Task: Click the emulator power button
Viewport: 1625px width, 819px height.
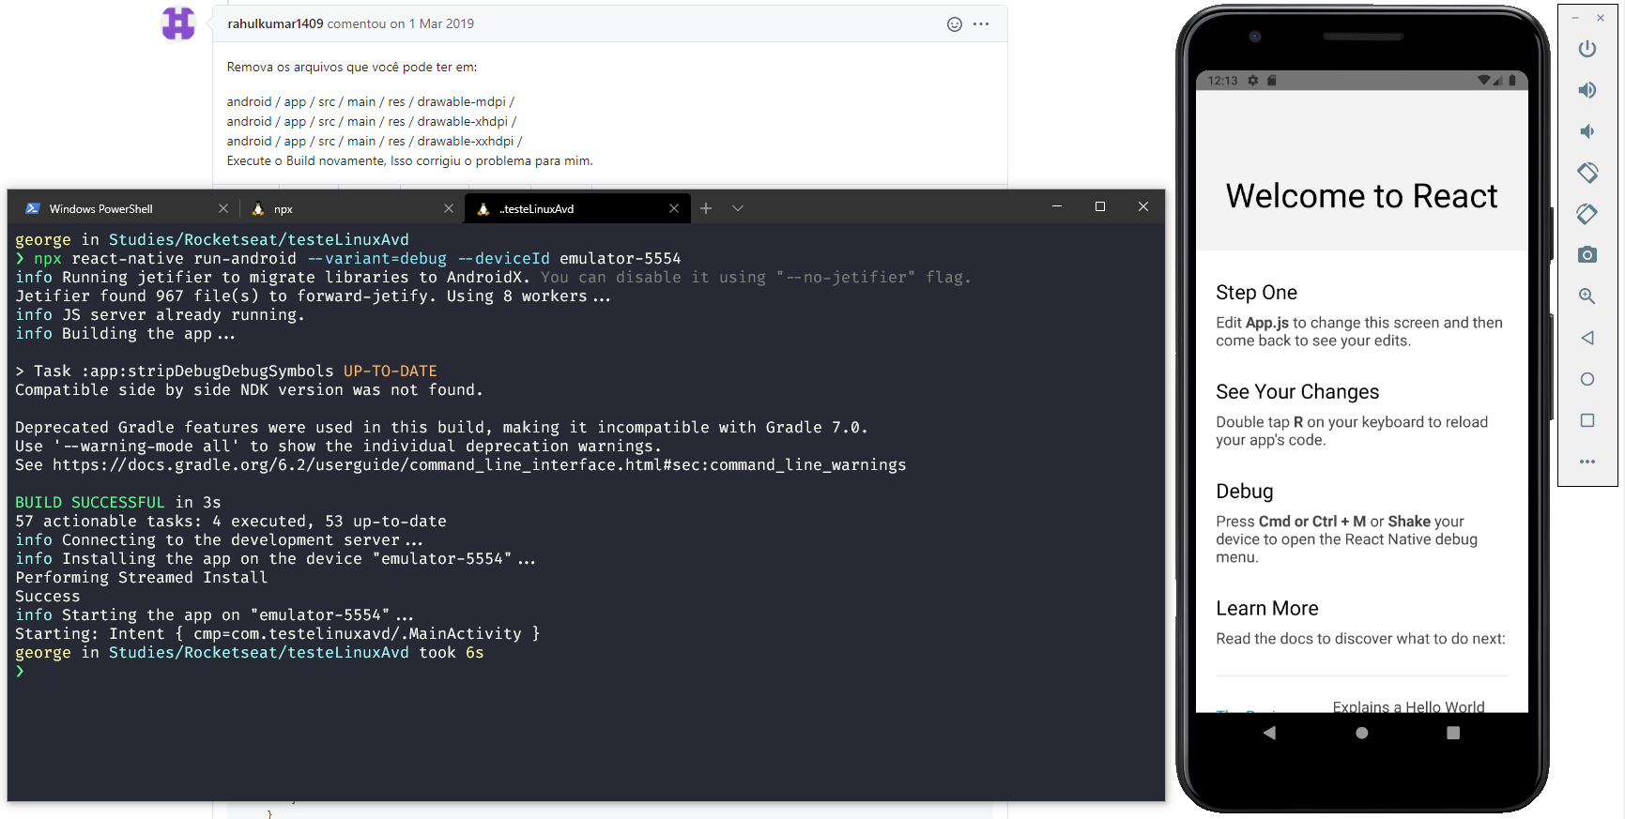Action: pos(1587,49)
